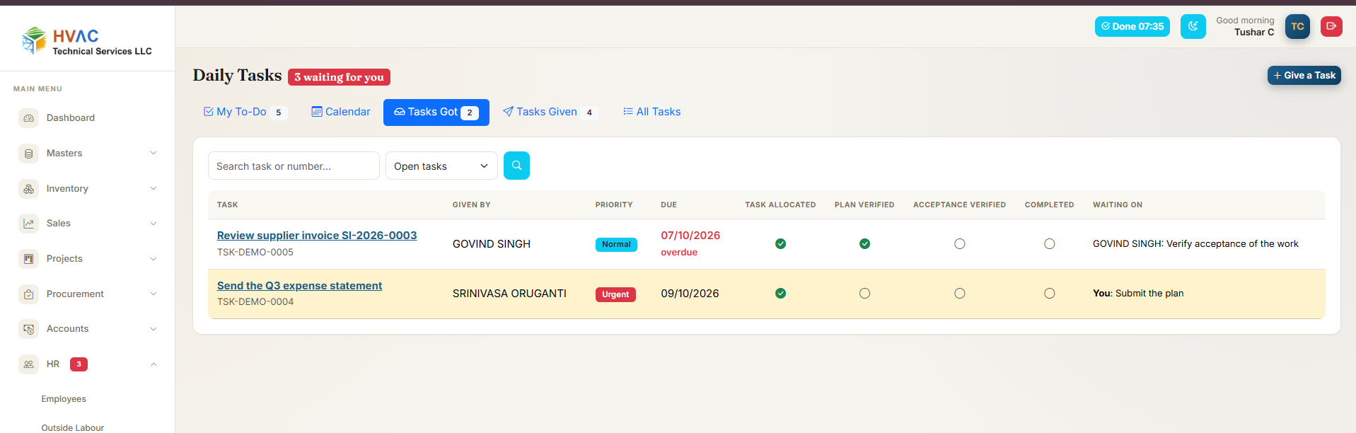
Task: Show the All Tasks tab
Action: pos(651,112)
